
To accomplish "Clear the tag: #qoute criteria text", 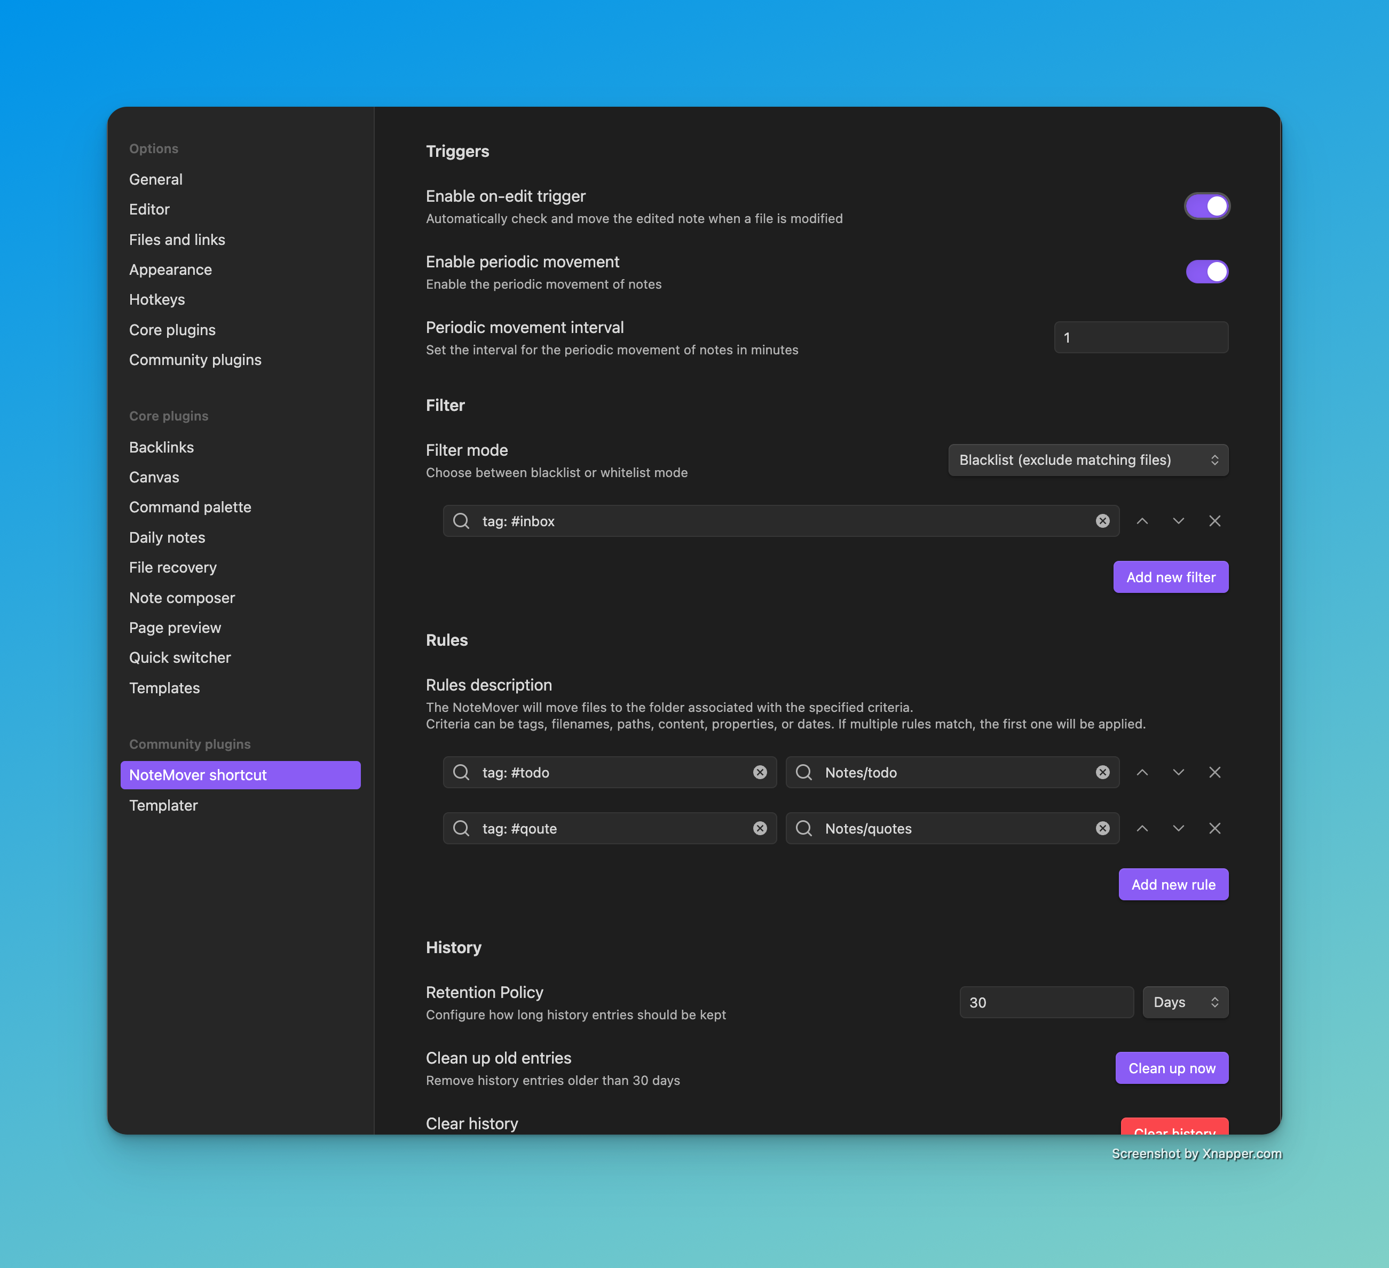I will point(760,829).
